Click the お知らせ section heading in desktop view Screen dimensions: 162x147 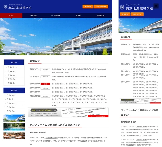pyautogui.click(x=35, y=61)
